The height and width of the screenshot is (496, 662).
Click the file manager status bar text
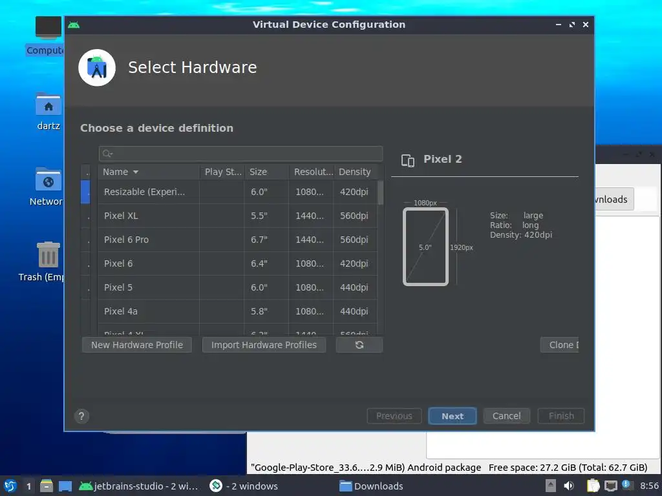click(449, 468)
